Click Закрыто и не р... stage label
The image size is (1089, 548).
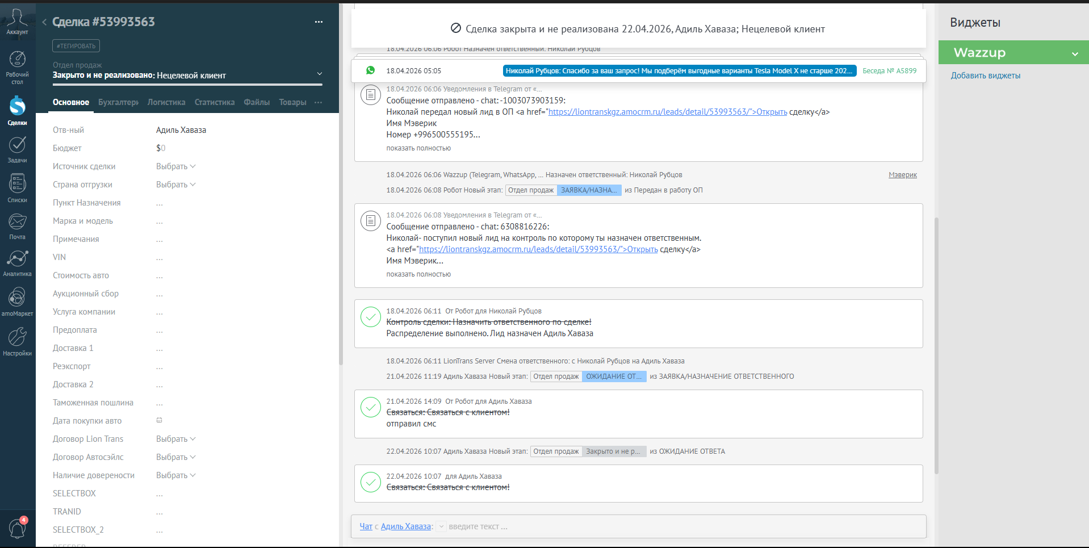[614, 451]
